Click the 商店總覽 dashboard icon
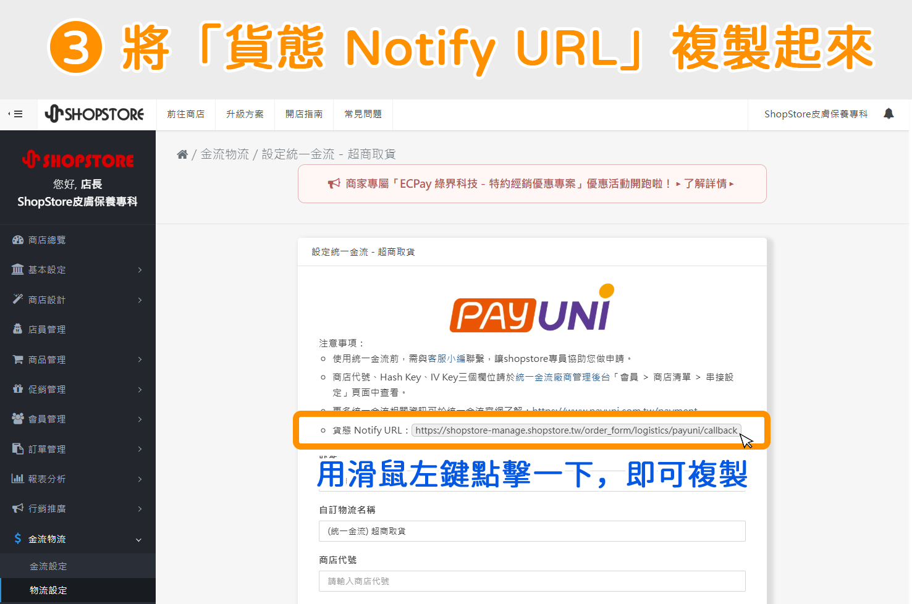Image resolution: width=912 pixels, height=604 pixels. point(18,240)
